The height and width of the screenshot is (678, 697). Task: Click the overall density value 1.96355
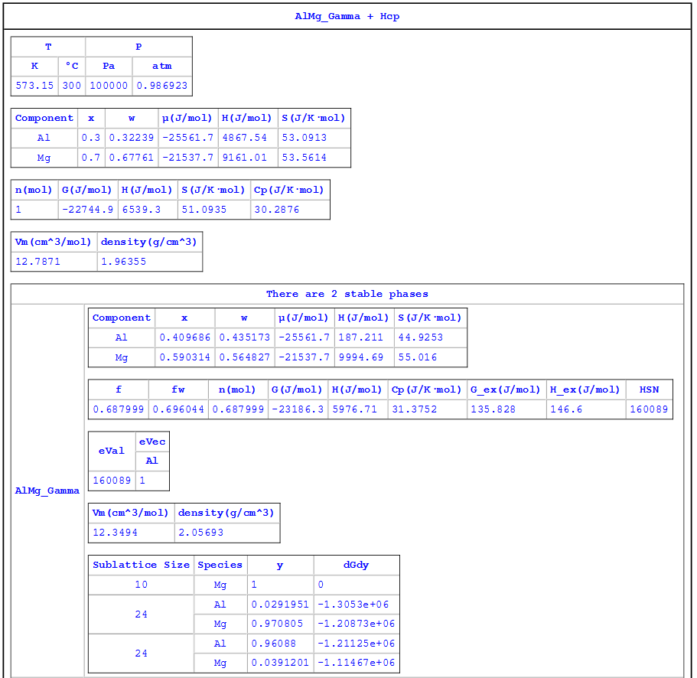coord(123,262)
